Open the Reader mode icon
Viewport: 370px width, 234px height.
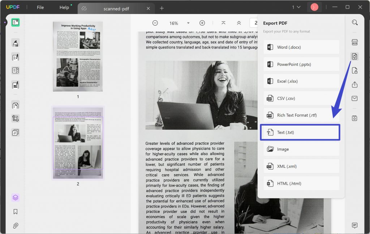click(x=16, y=22)
